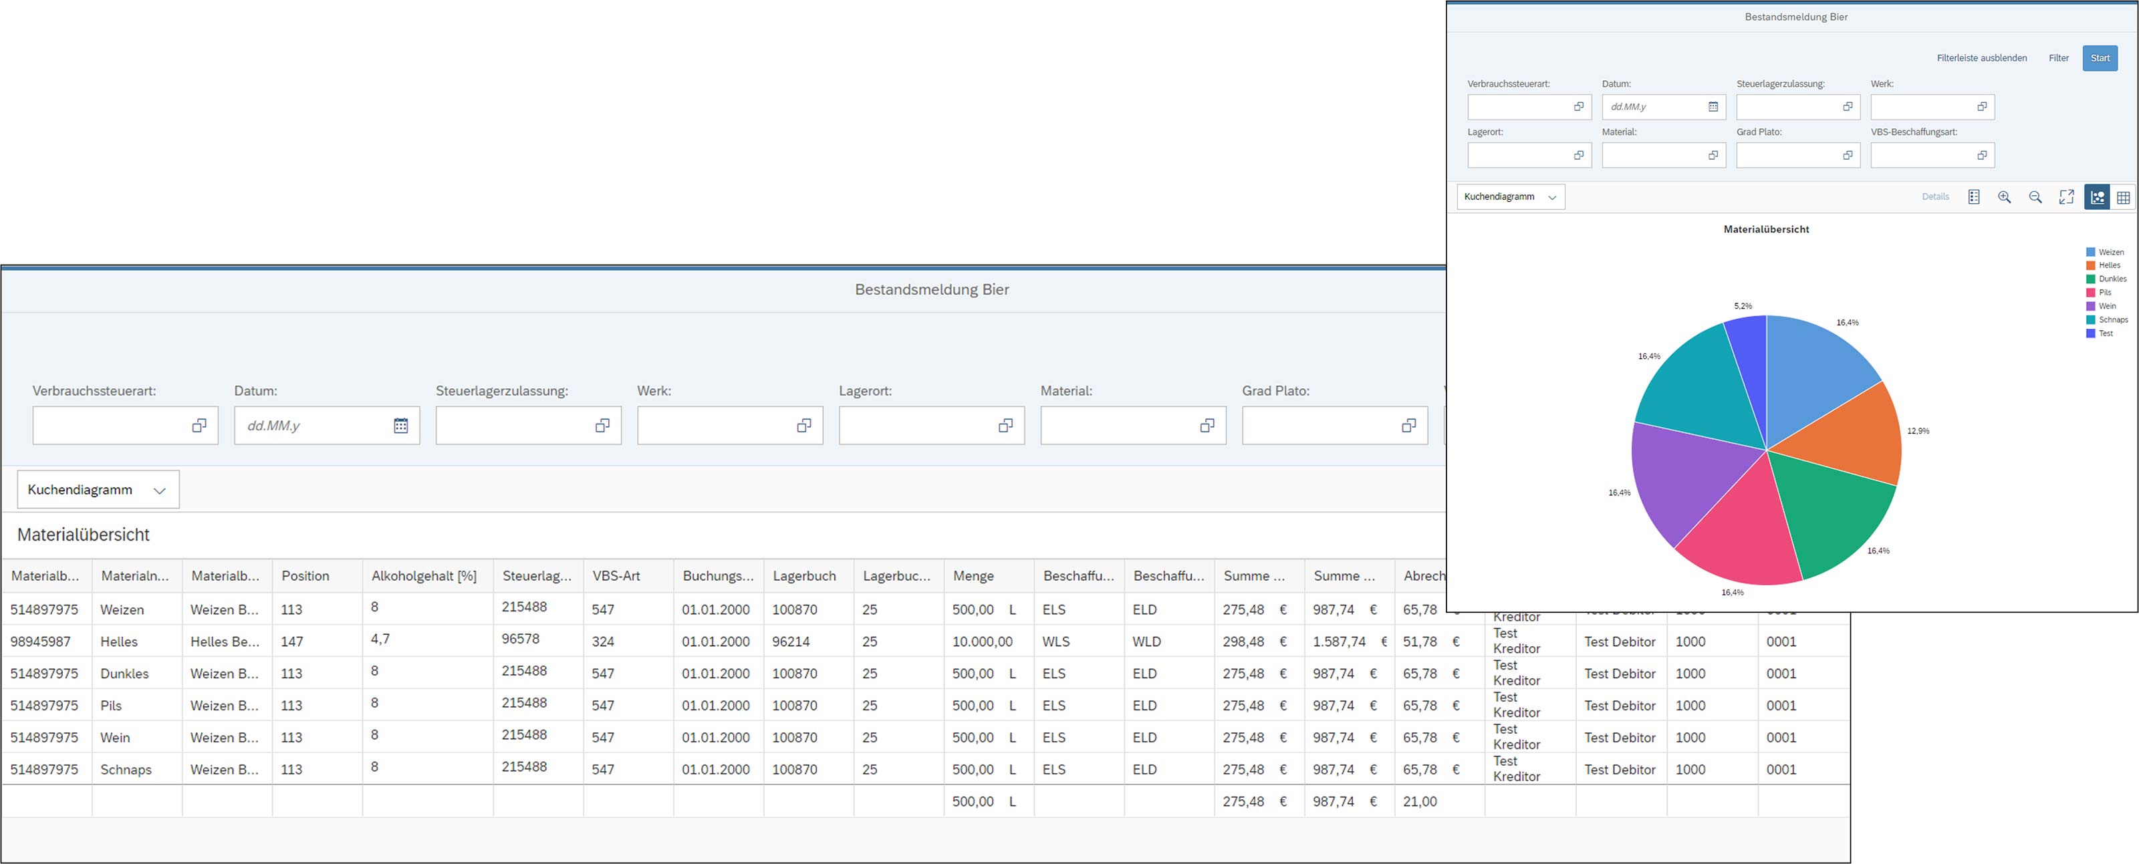Screen dimensions: 2139x864
Task: Zoom in on the pie chart
Action: [2005, 196]
